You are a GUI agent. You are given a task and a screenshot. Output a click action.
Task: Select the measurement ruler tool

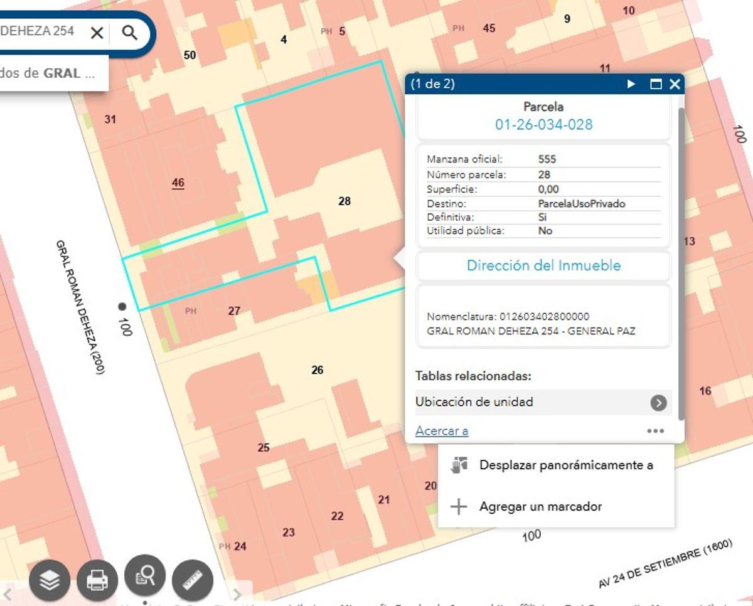click(193, 580)
